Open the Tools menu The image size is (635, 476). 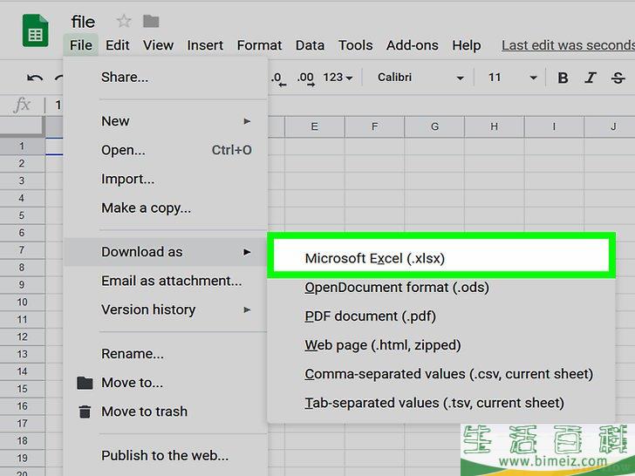356,45
